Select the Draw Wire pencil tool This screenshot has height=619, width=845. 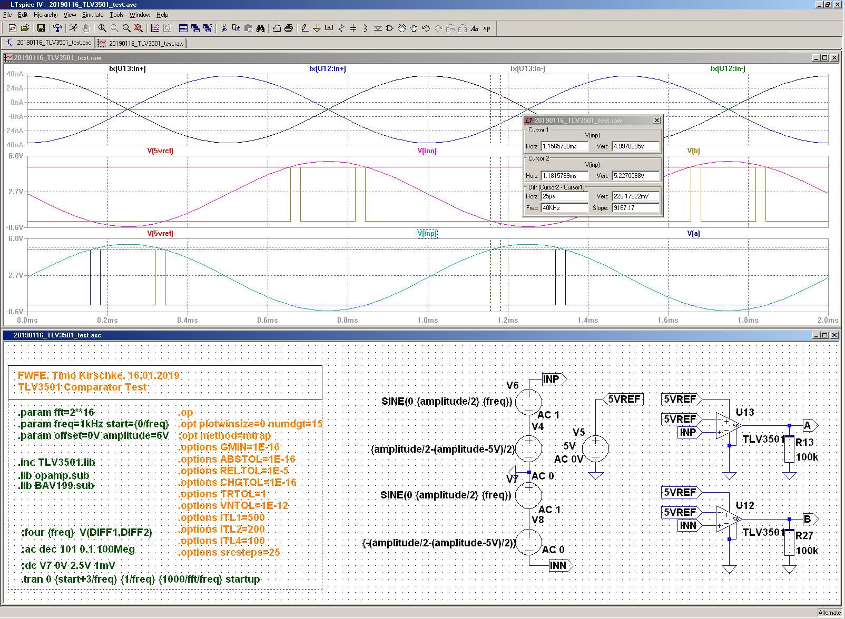point(304,28)
